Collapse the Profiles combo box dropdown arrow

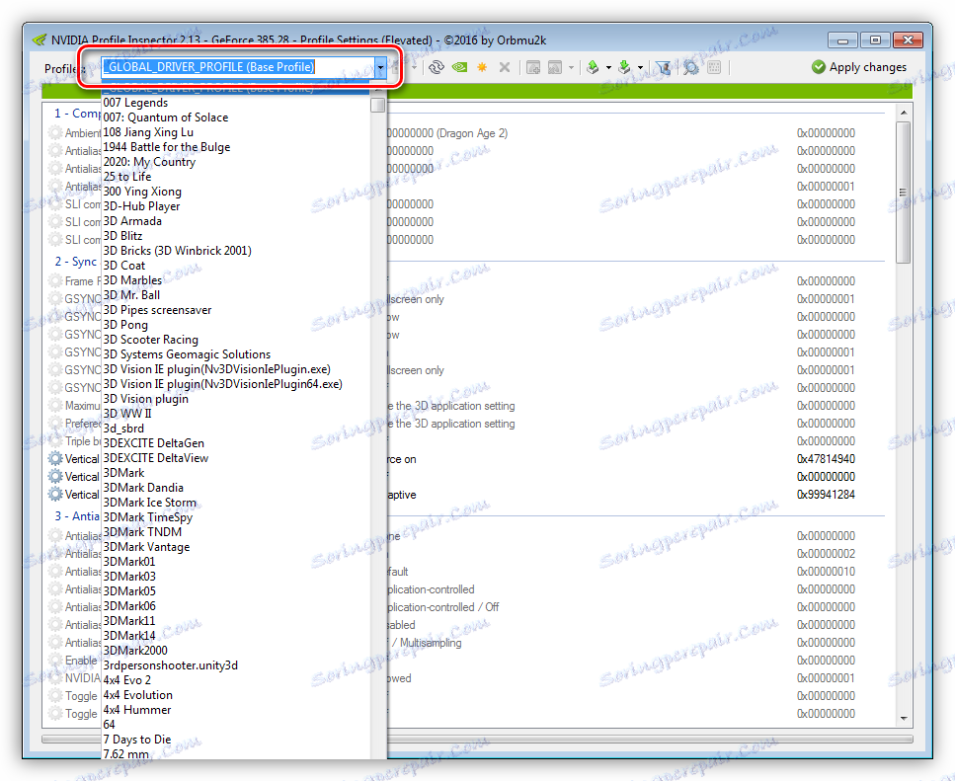[x=380, y=67]
